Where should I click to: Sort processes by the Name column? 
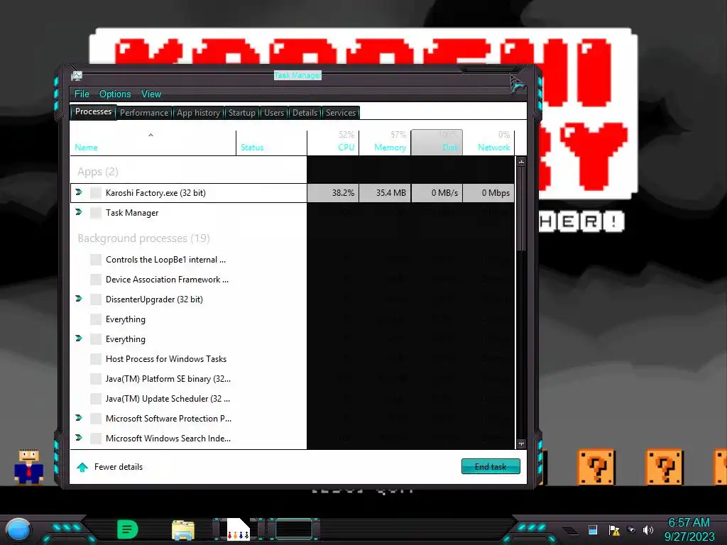[153, 143]
